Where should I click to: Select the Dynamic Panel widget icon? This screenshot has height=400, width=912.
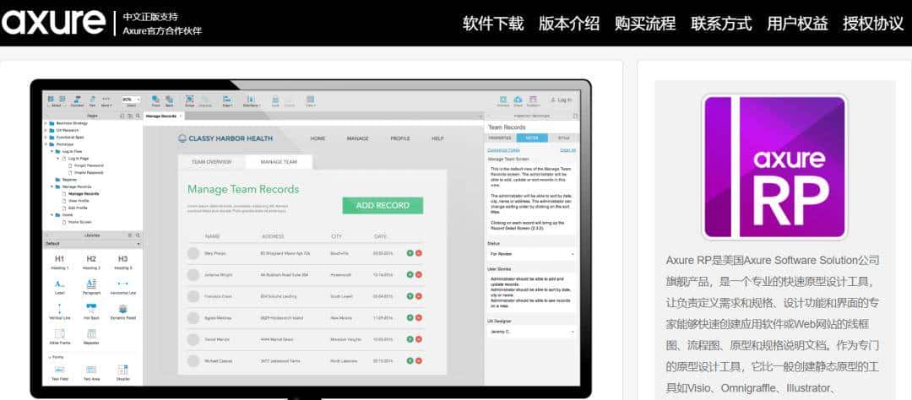pyautogui.click(x=122, y=309)
